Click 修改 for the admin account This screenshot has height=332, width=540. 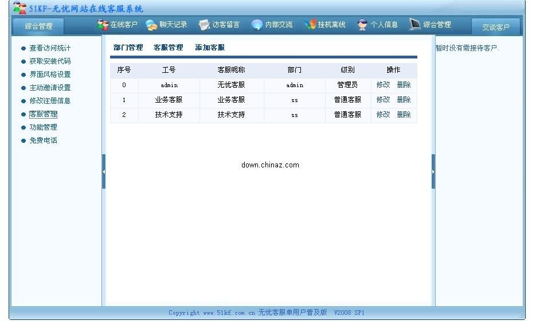[x=382, y=84]
